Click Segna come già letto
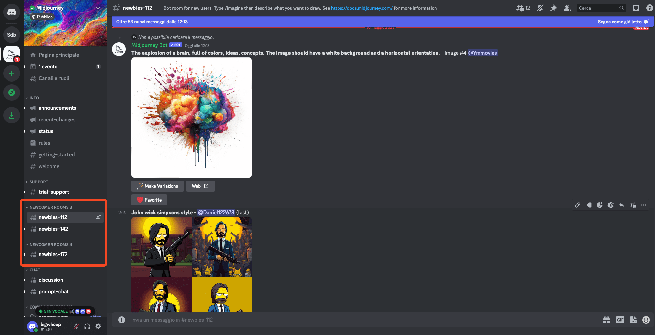 pos(623,22)
